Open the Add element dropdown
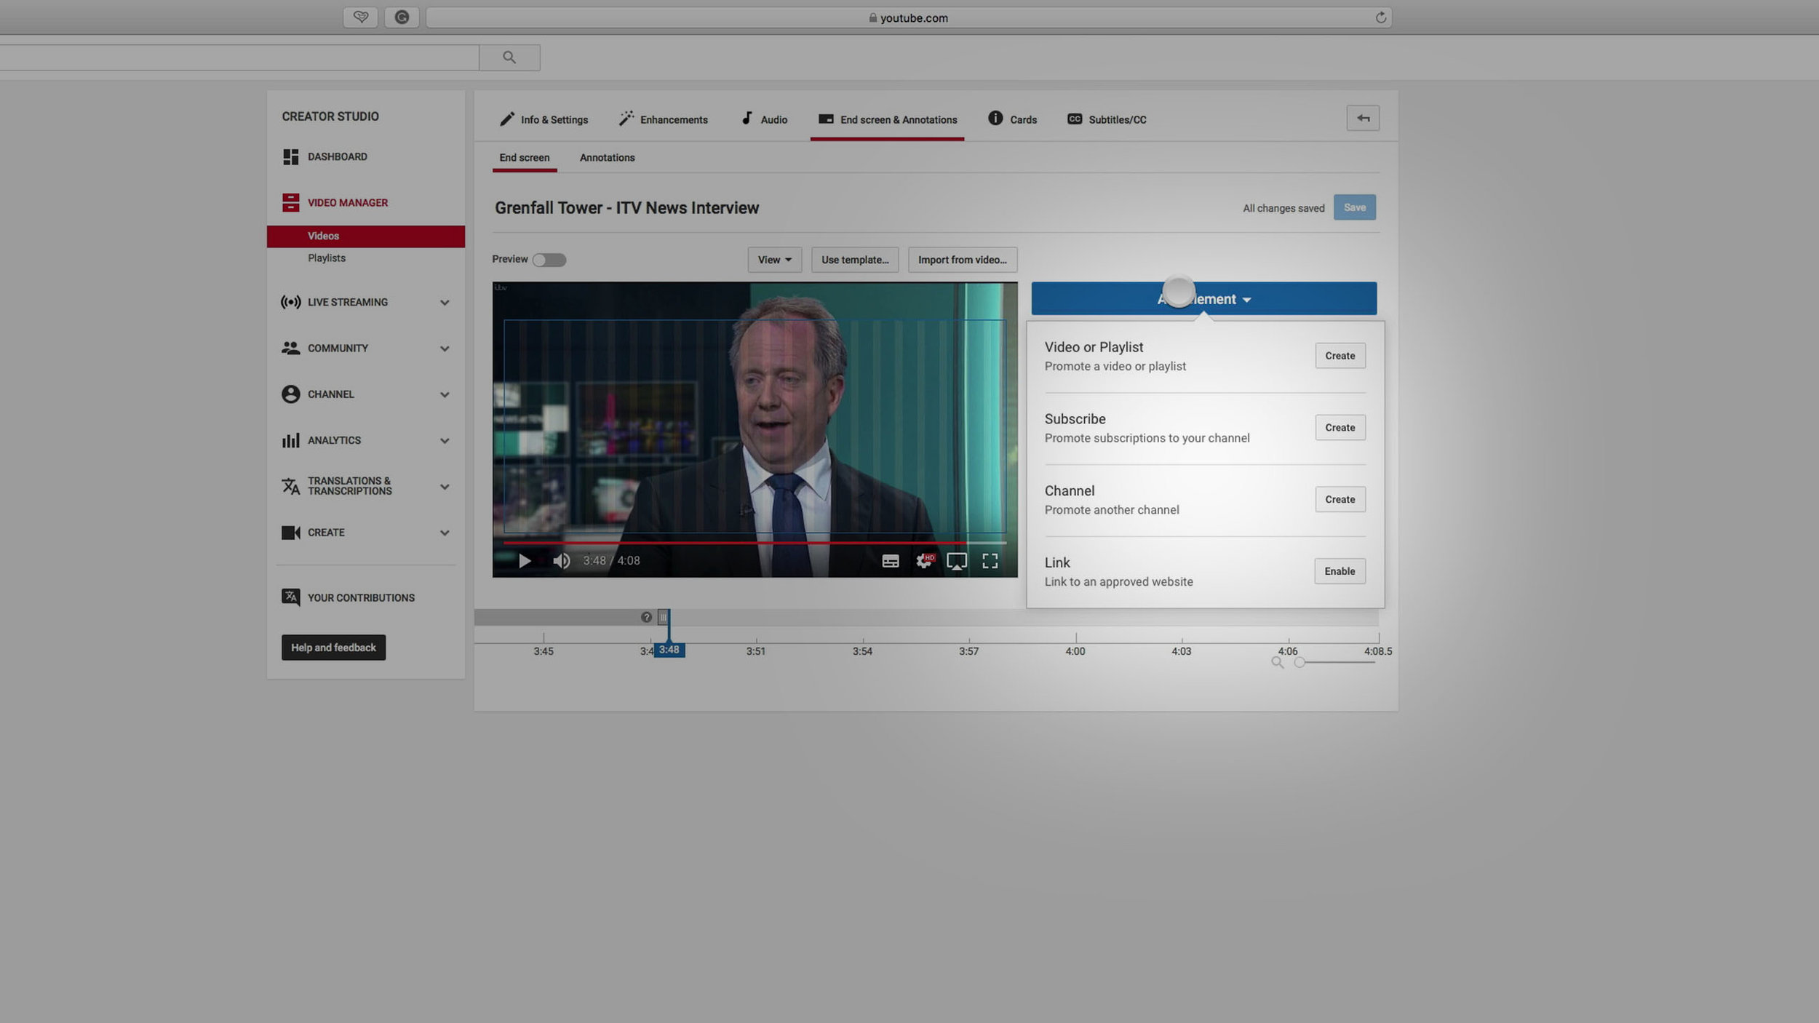The width and height of the screenshot is (1819, 1023). [1203, 298]
